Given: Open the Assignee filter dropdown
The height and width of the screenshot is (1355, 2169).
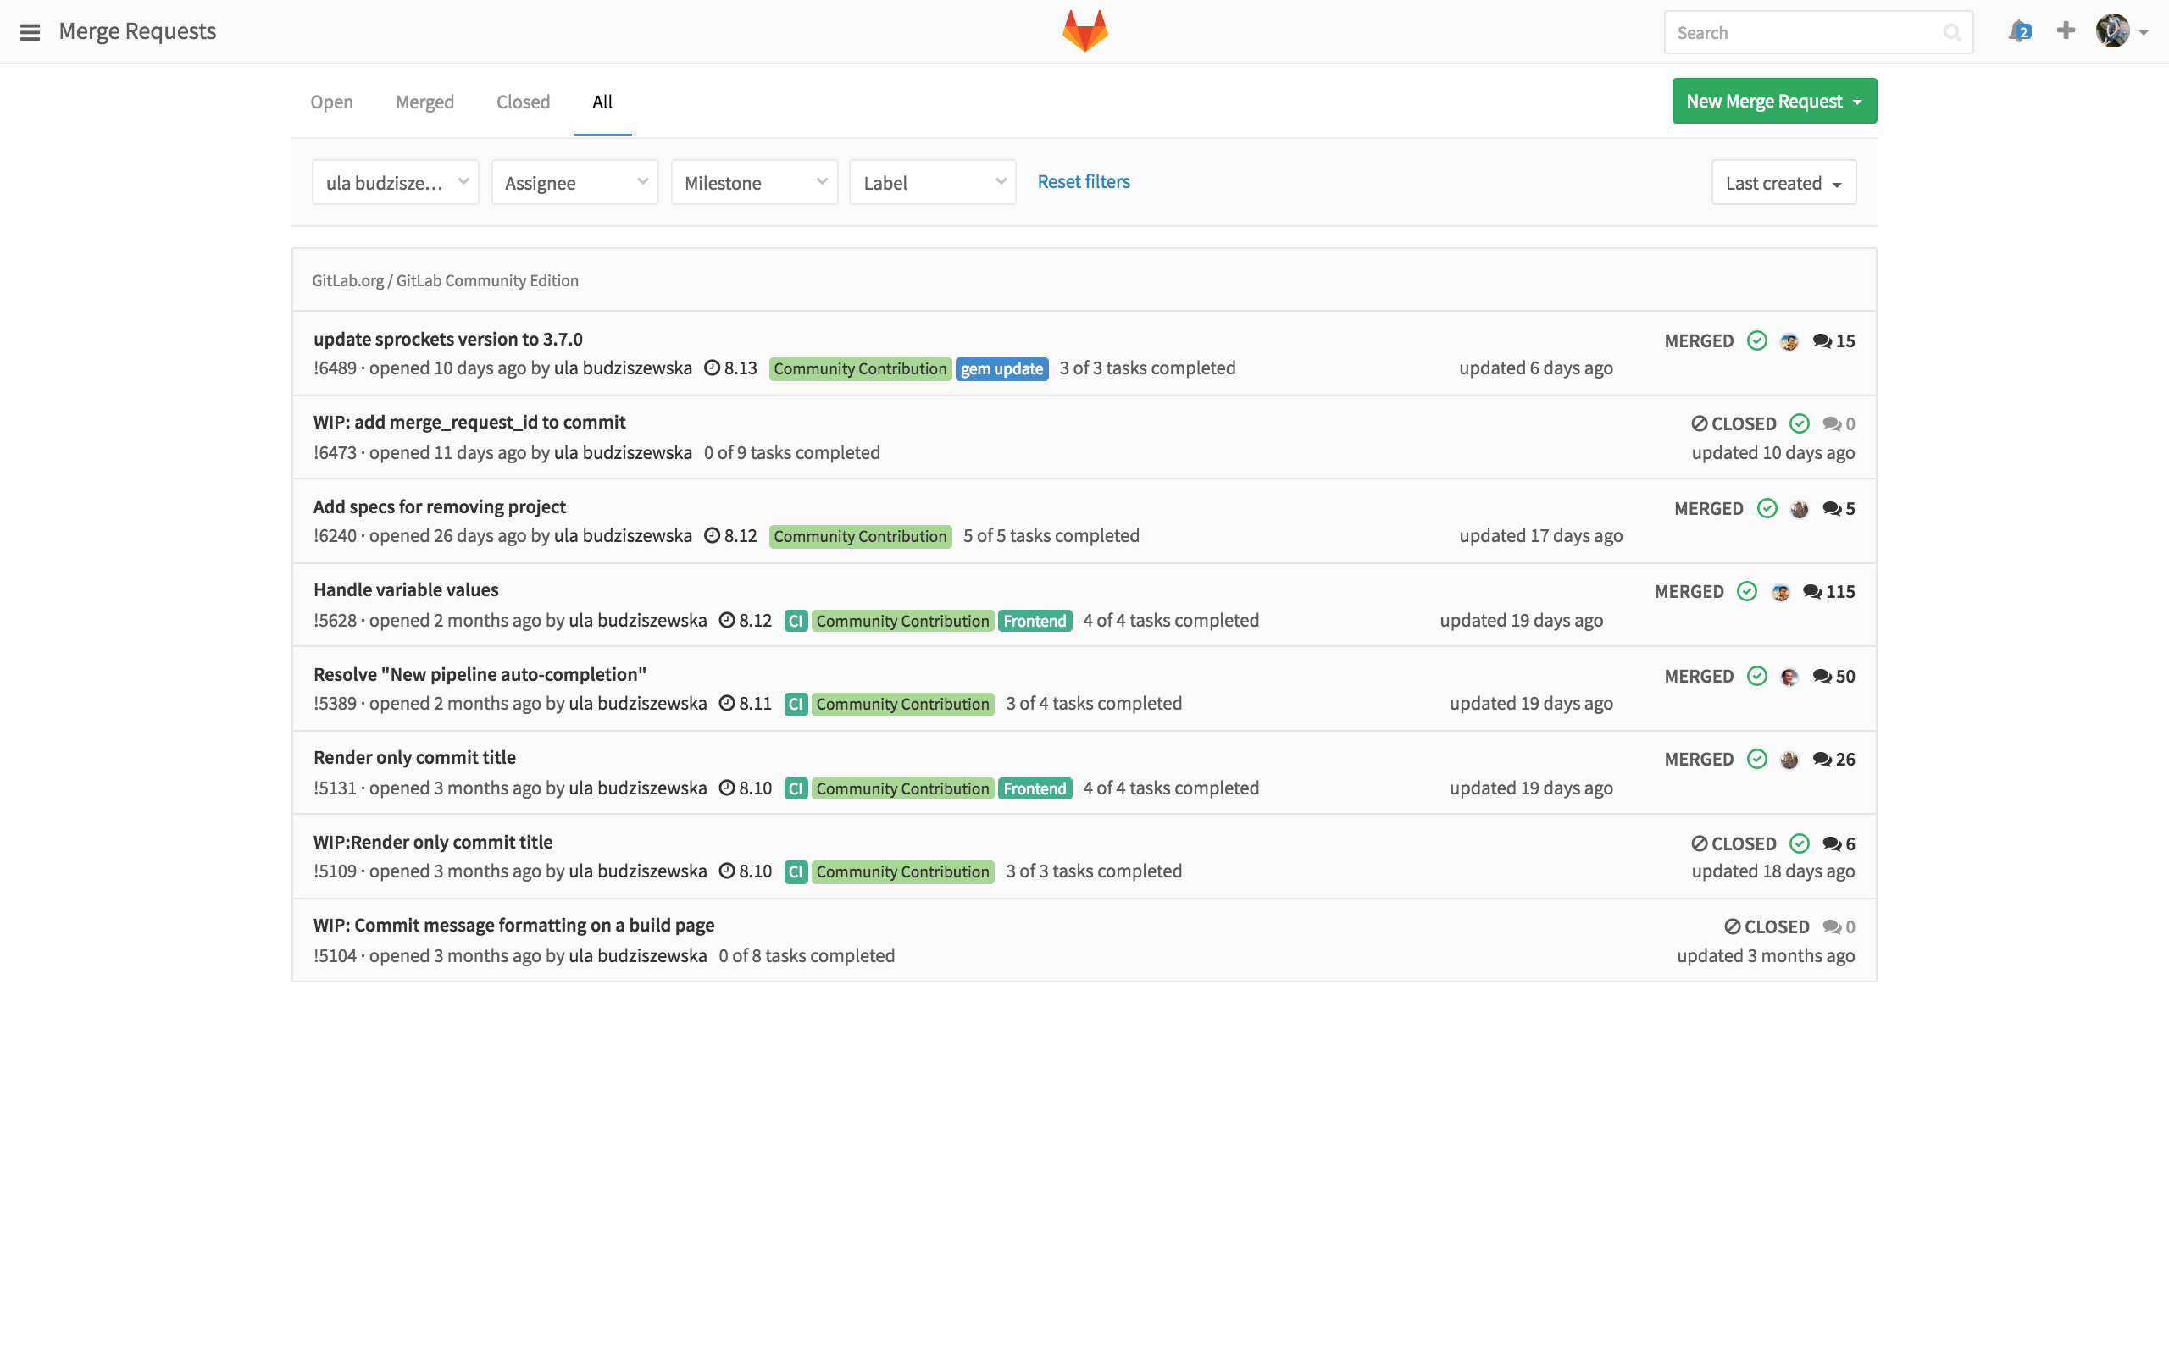Looking at the screenshot, I should tap(574, 182).
